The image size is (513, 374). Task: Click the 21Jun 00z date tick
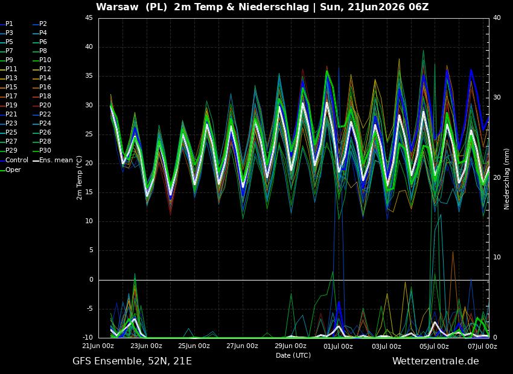click(x=99, y=346)
